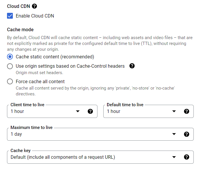
Task: Select Cache static content (recommended) radio
Action: click(x=10, y=57)
